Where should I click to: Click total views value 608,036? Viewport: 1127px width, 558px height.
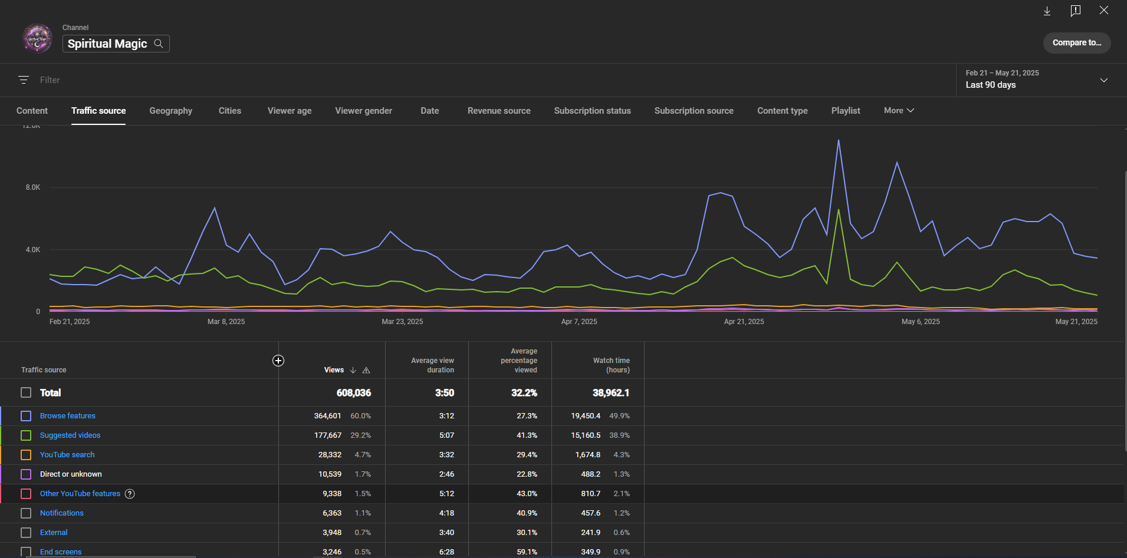[x=354, y=393]
